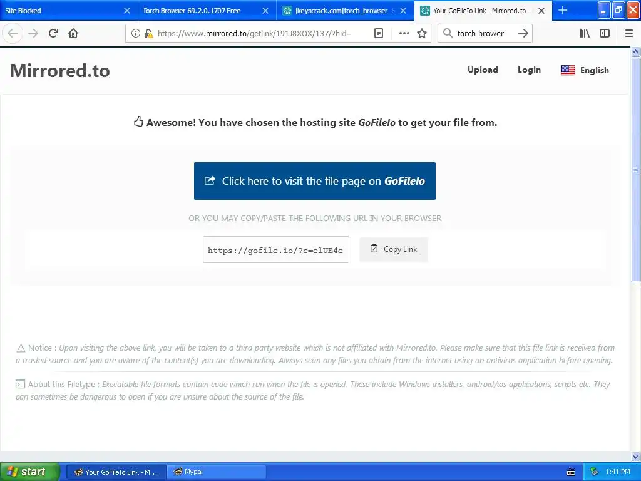641x481 pixels.
Task: Minimize the browser window
Action: [x=604, y=10]
